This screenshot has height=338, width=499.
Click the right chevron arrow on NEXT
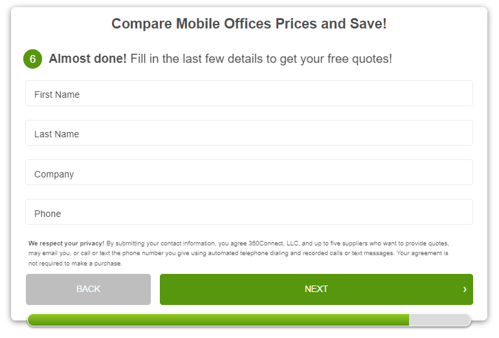point(465,289)
